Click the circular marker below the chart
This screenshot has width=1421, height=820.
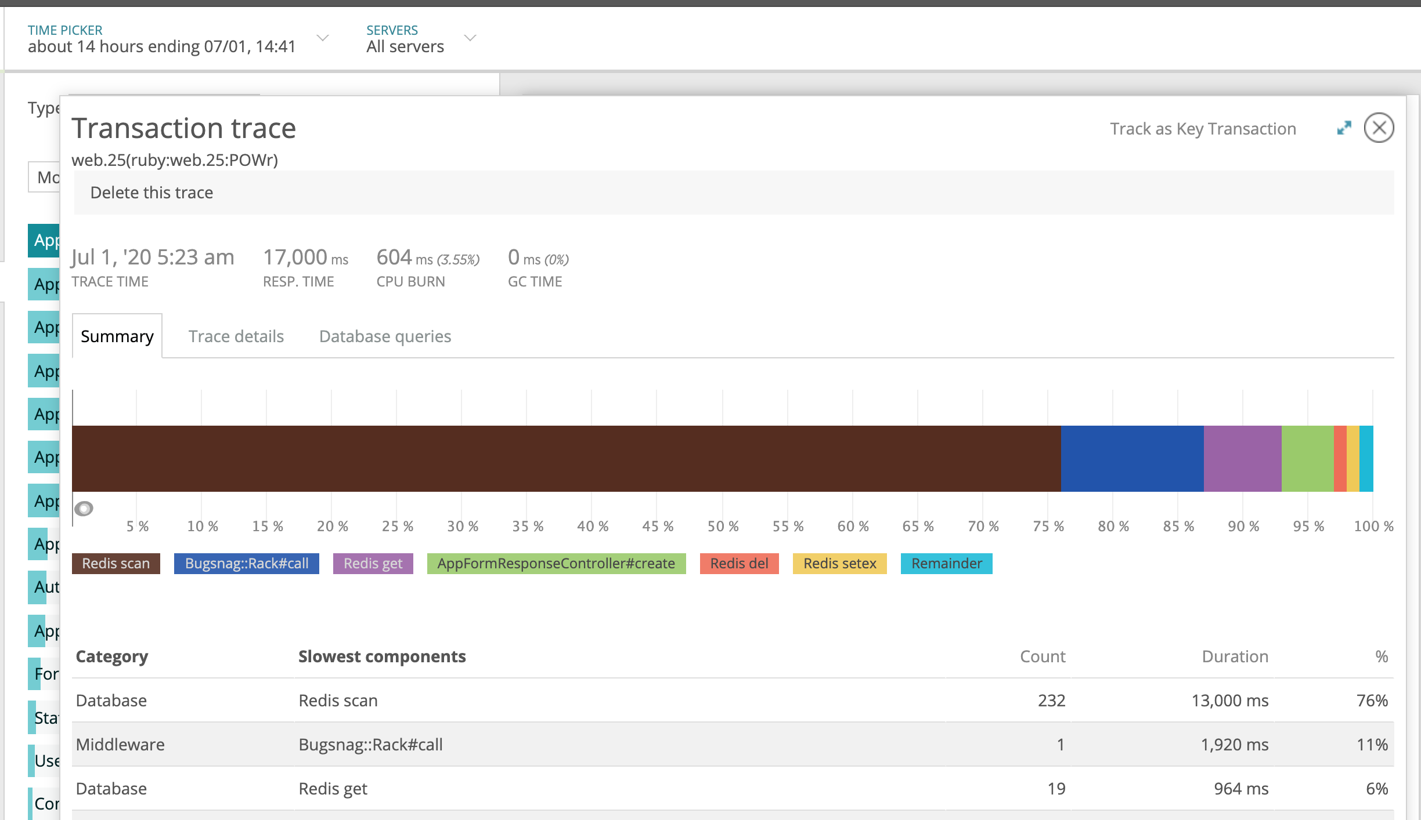pos(84,509)
